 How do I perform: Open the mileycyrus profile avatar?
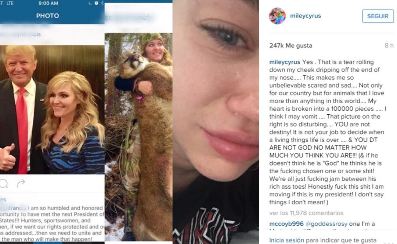point(277,16)
